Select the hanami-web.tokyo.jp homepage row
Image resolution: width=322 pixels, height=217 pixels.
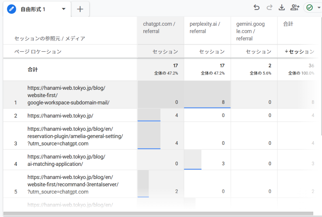tap(60, 116)
